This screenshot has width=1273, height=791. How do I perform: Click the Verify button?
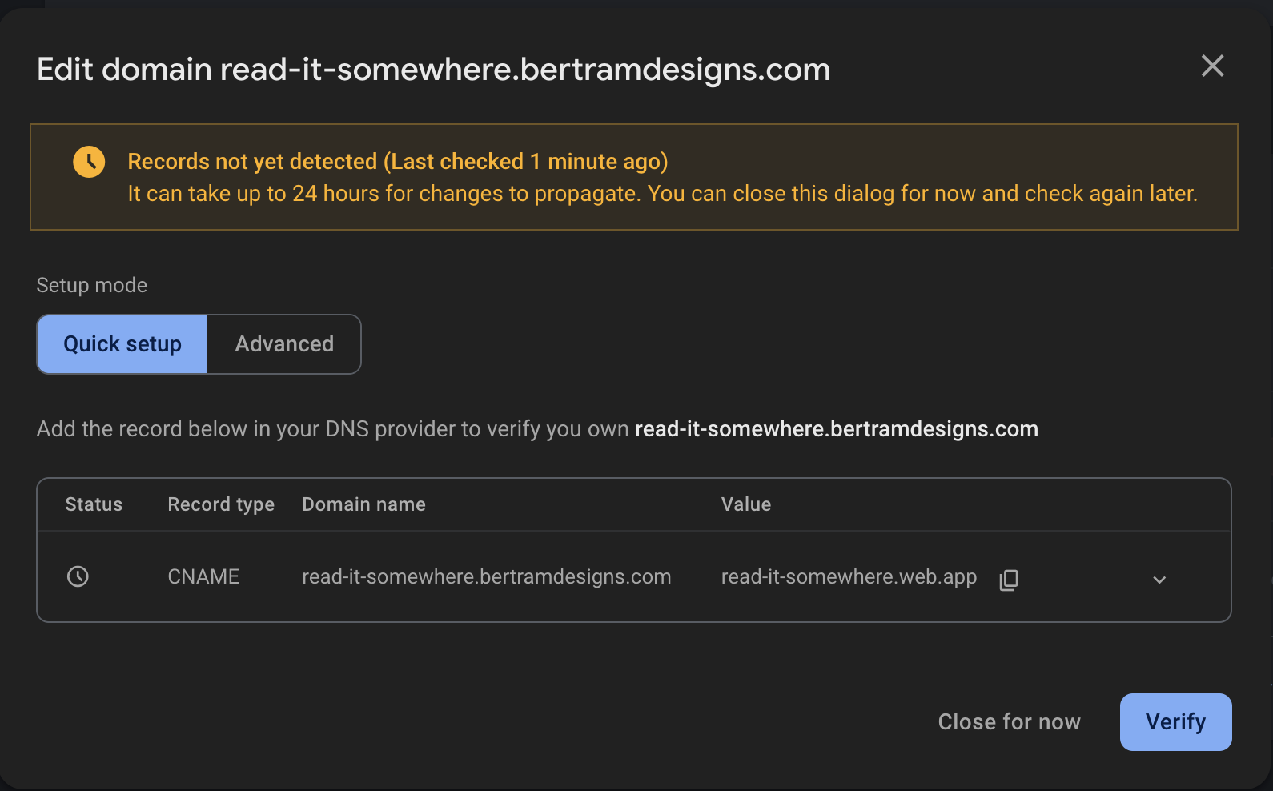point(1175,722)
